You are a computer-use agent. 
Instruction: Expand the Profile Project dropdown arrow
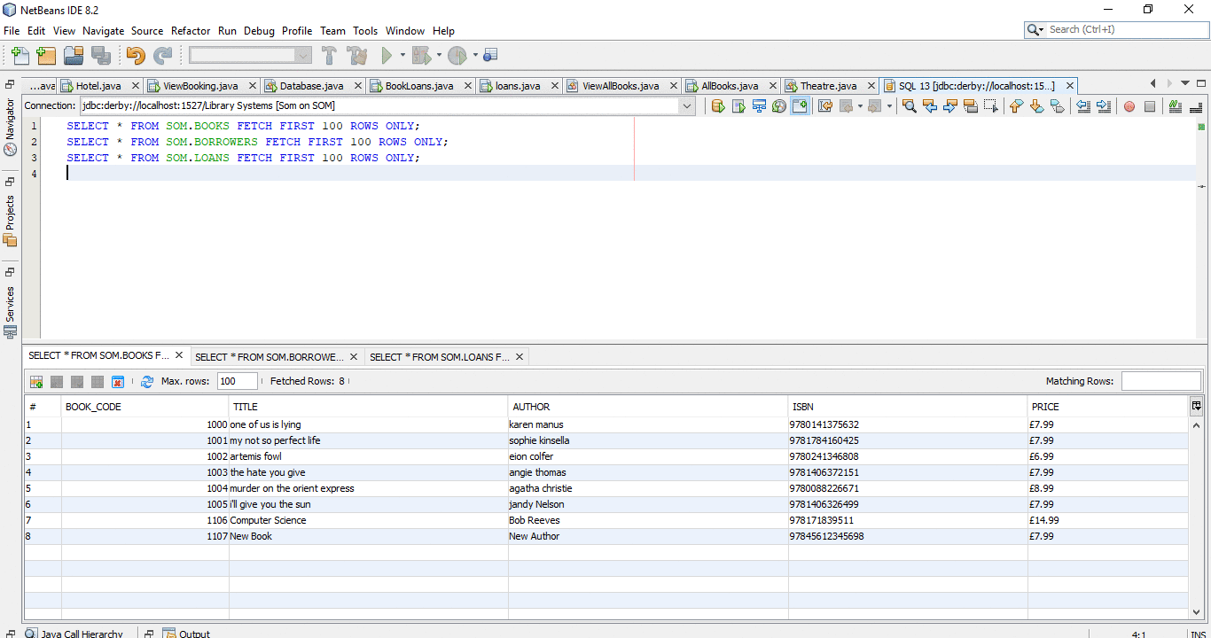tap(475, 56)
